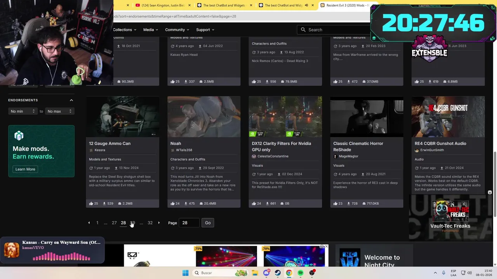Expand the Media dropdown menu

150,30
